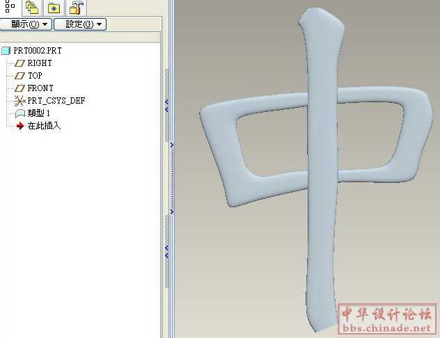
Task: Click the PRT0002.PRT part icon
Action: click(x=6, y=51)
